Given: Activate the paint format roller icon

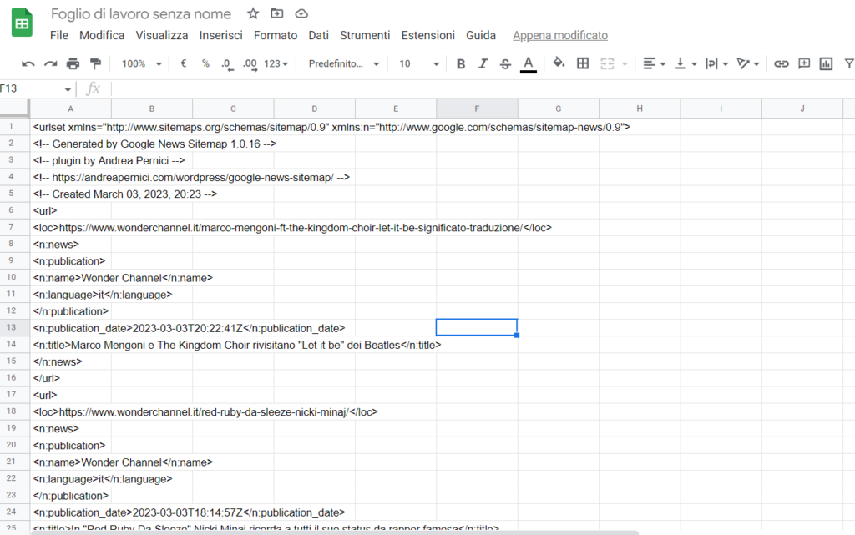Looking at the screenshot, I should [95, 63].
